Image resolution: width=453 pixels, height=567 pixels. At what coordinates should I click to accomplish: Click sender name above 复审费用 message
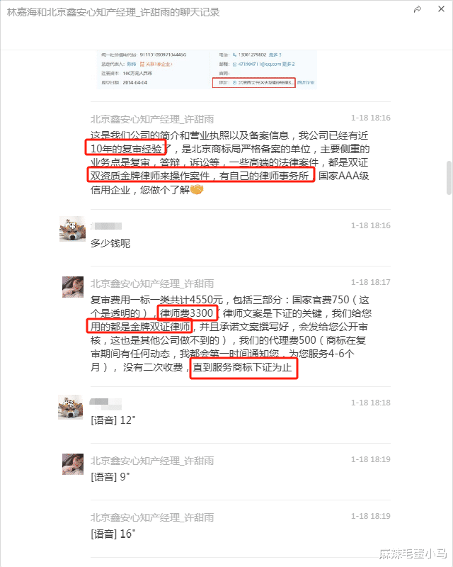[152, 283]
